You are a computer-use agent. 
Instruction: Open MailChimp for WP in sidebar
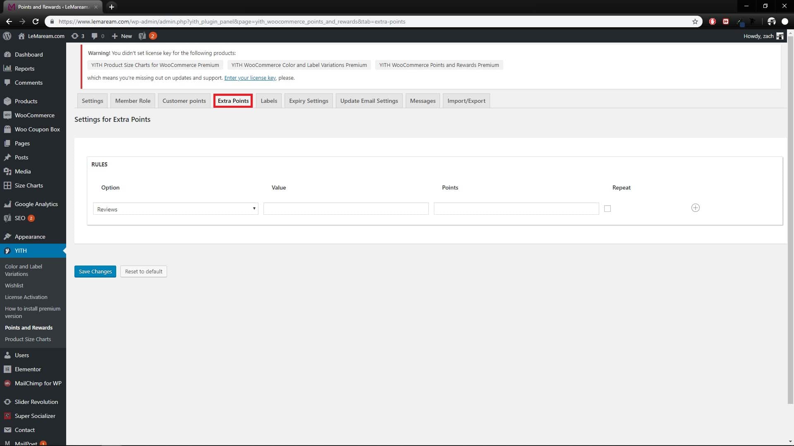click(33, 383)
